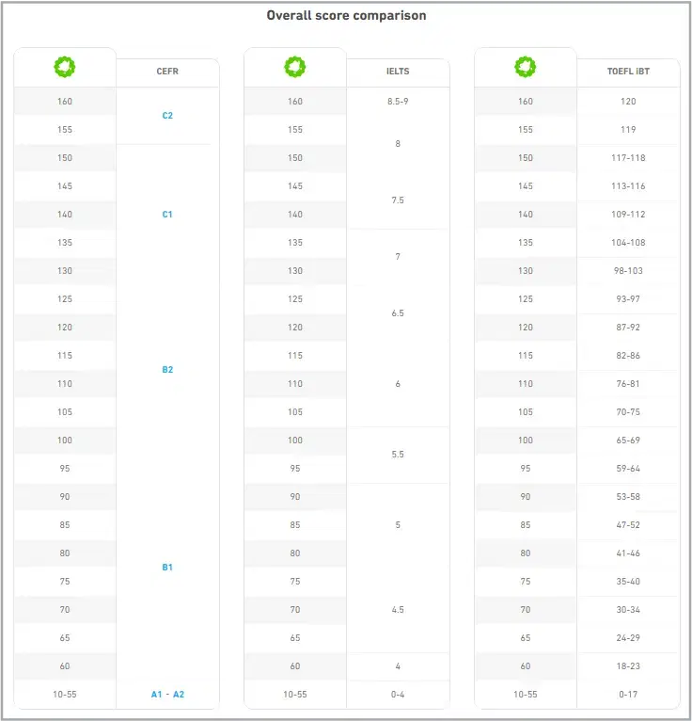This screenshot has width=692, height=721.
Task: Click the blue B2 level label
Action: [167, 370]
